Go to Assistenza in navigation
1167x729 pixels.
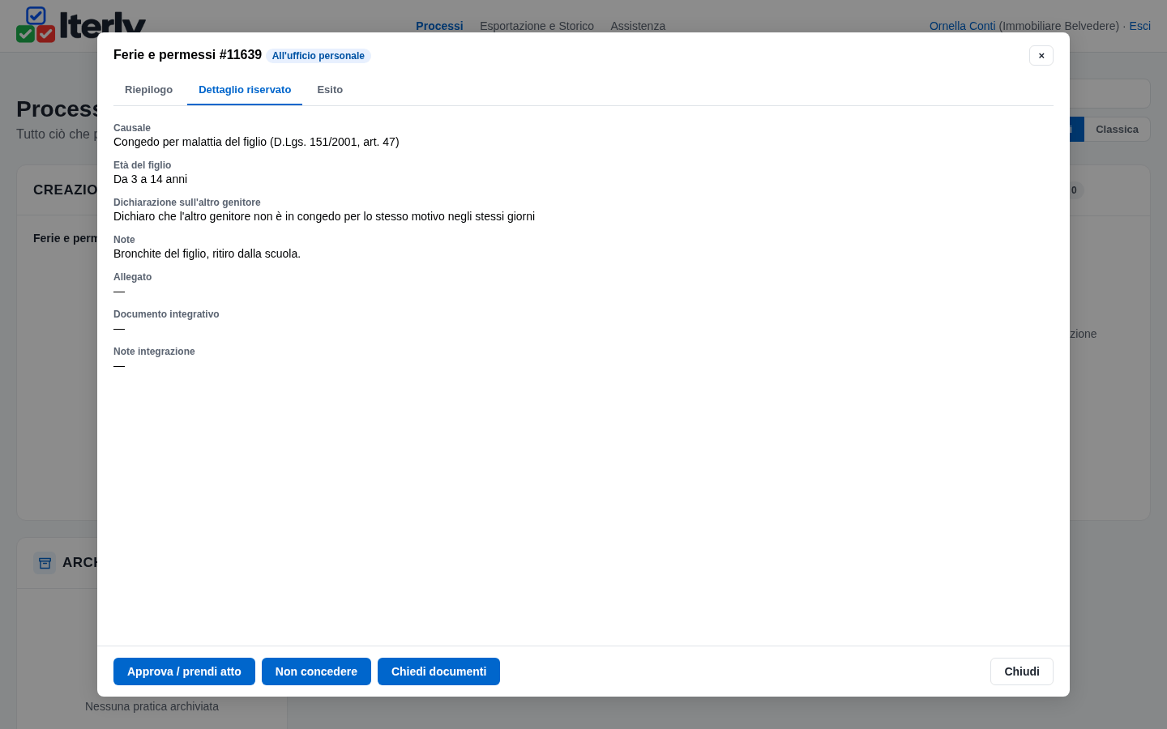638,26
